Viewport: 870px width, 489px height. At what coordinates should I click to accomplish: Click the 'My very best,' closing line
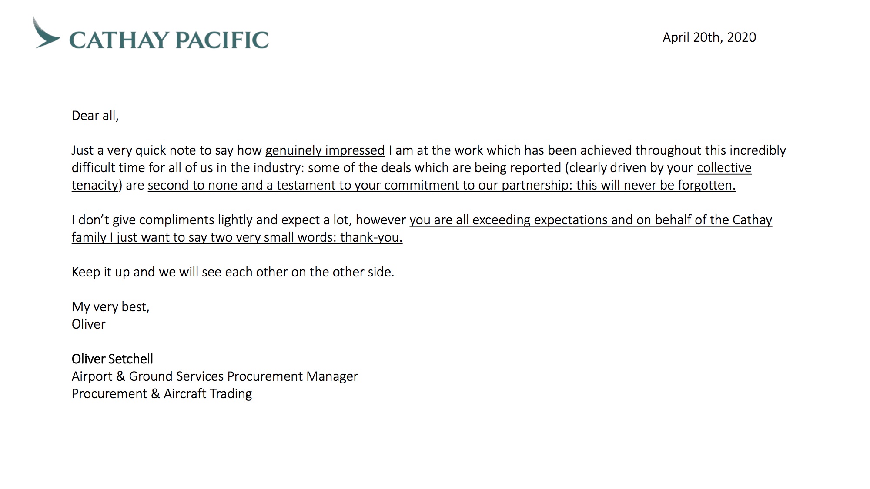pyautogui.click(x=110, y=307)
